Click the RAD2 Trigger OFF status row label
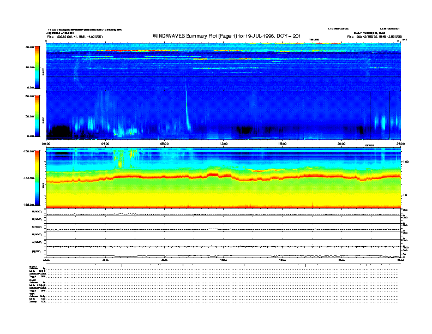 click(x=38, y=276)
